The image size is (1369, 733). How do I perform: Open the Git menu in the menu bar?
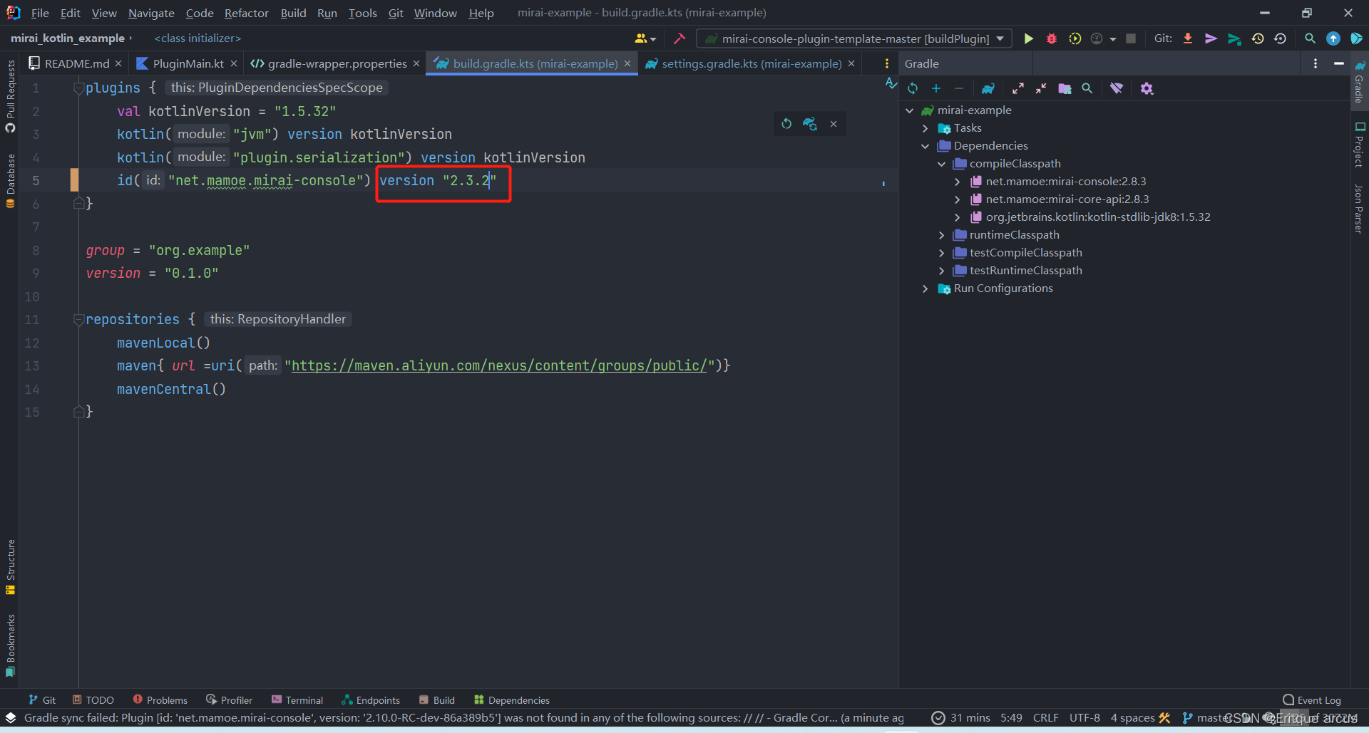pos(396,13)
